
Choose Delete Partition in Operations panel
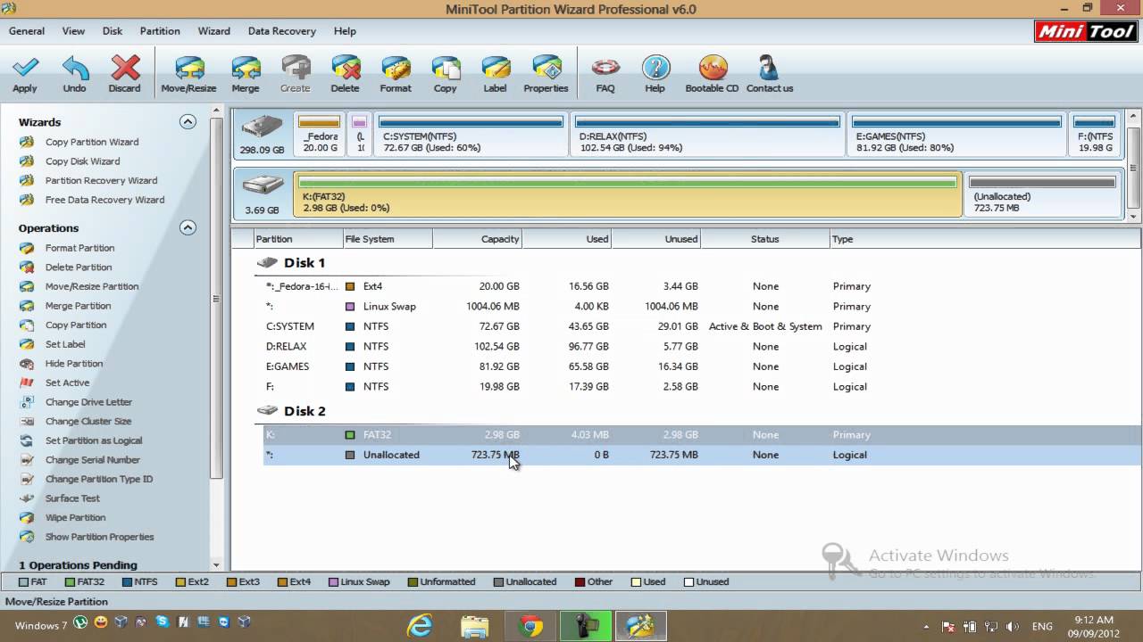coord(79,267)
